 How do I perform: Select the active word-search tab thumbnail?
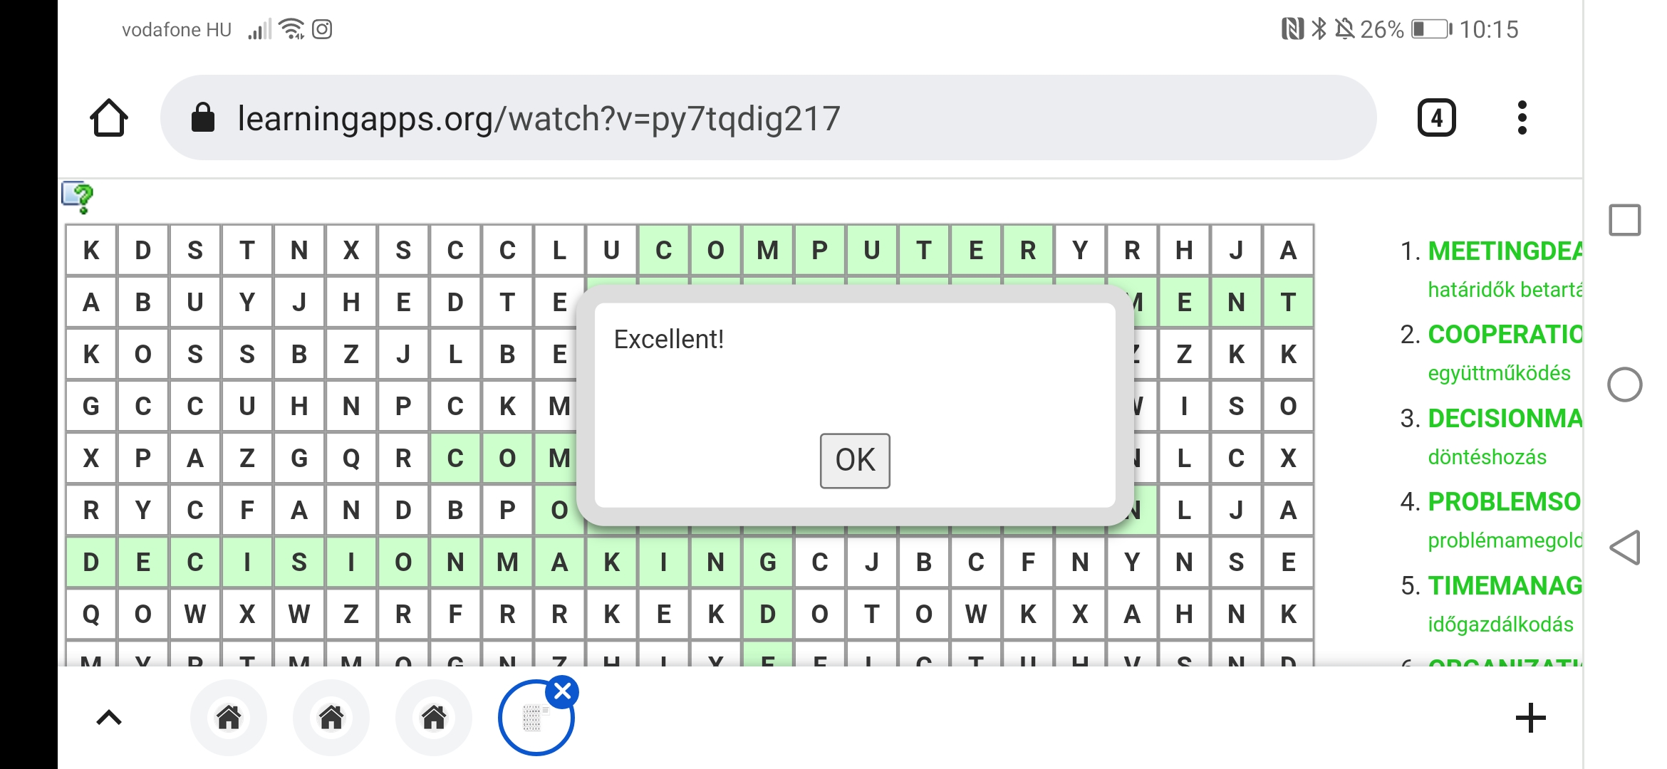click(534, 719)
